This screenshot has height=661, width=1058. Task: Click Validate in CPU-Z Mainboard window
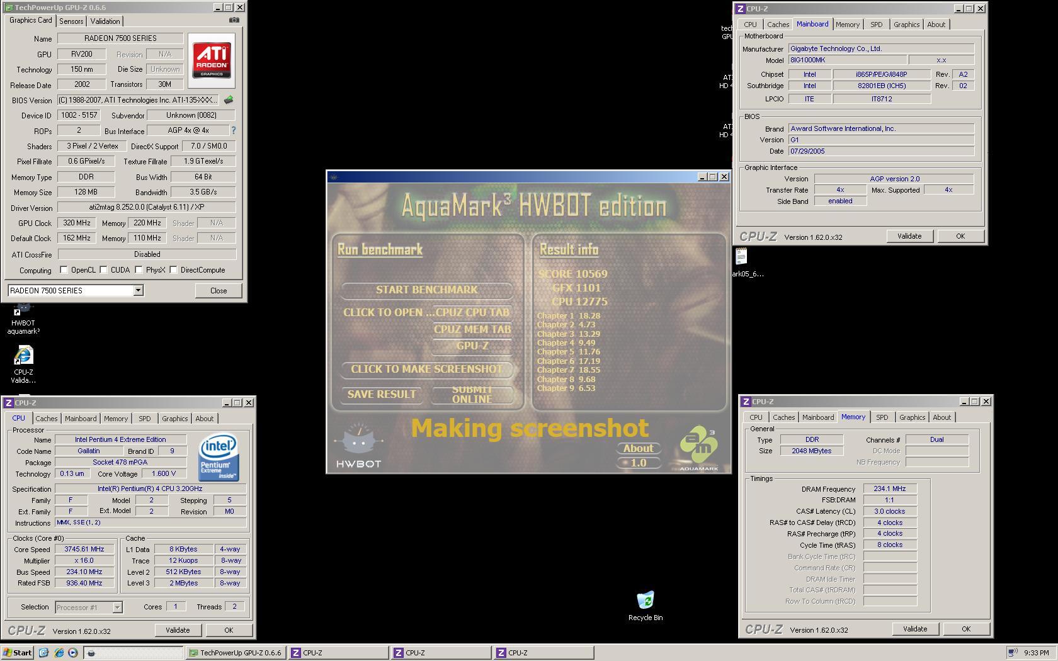(909, 236)
